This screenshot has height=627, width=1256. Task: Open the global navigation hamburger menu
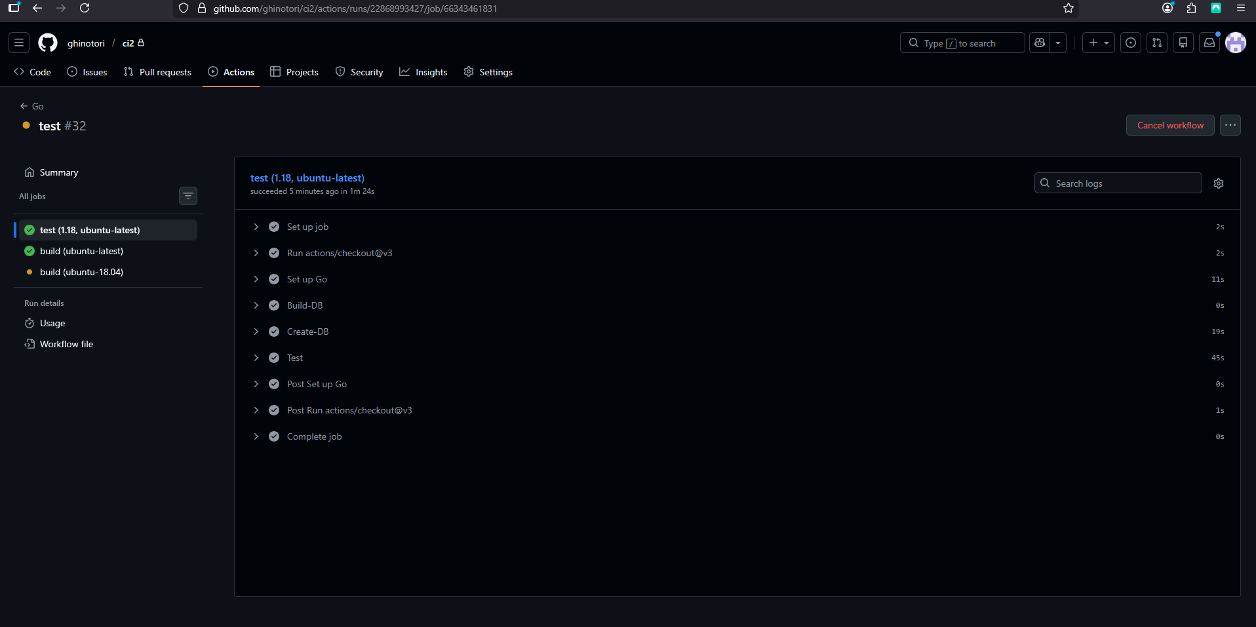tap(19, 43)
